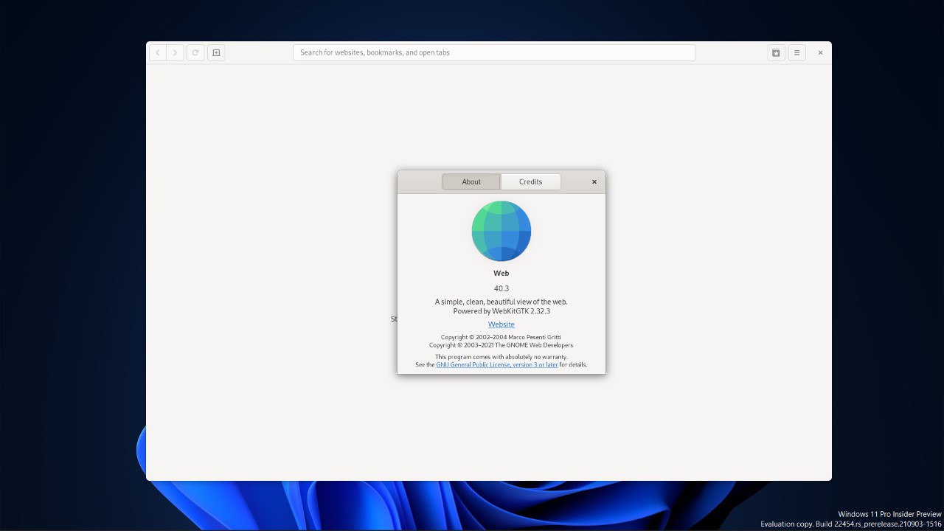This screenshot has height=531, width=944.
Task: Close the Web browser window
Action: 820,52
